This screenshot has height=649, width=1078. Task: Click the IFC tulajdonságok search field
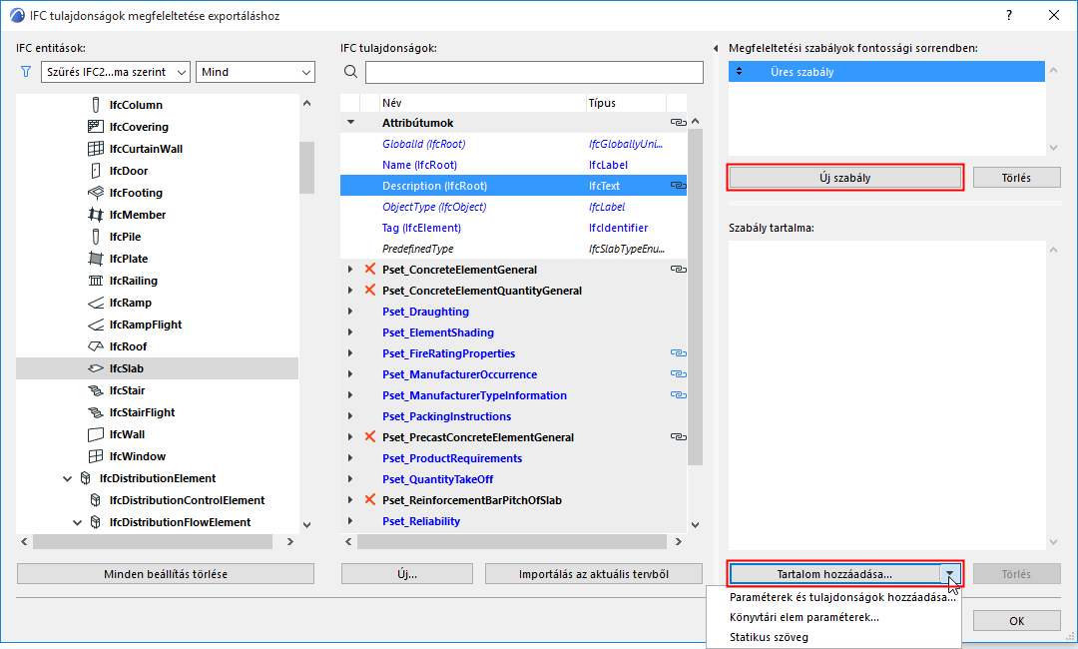tap(534, 72)
